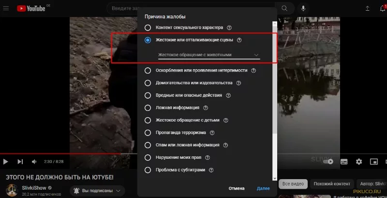The height and width of the screenshot is (198, 387).
Task: Start voice search with microphone icon
Action: [303, 8]
